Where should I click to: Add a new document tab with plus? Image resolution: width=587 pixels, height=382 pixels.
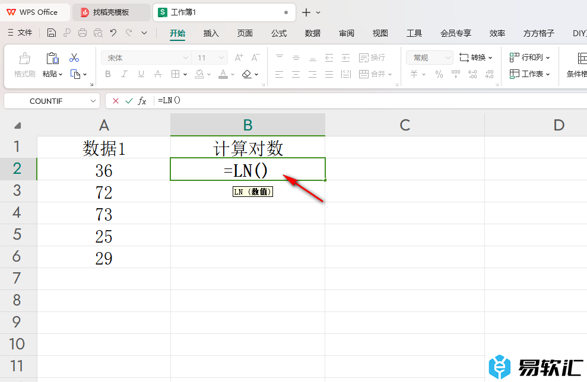(x=306, y=12)
